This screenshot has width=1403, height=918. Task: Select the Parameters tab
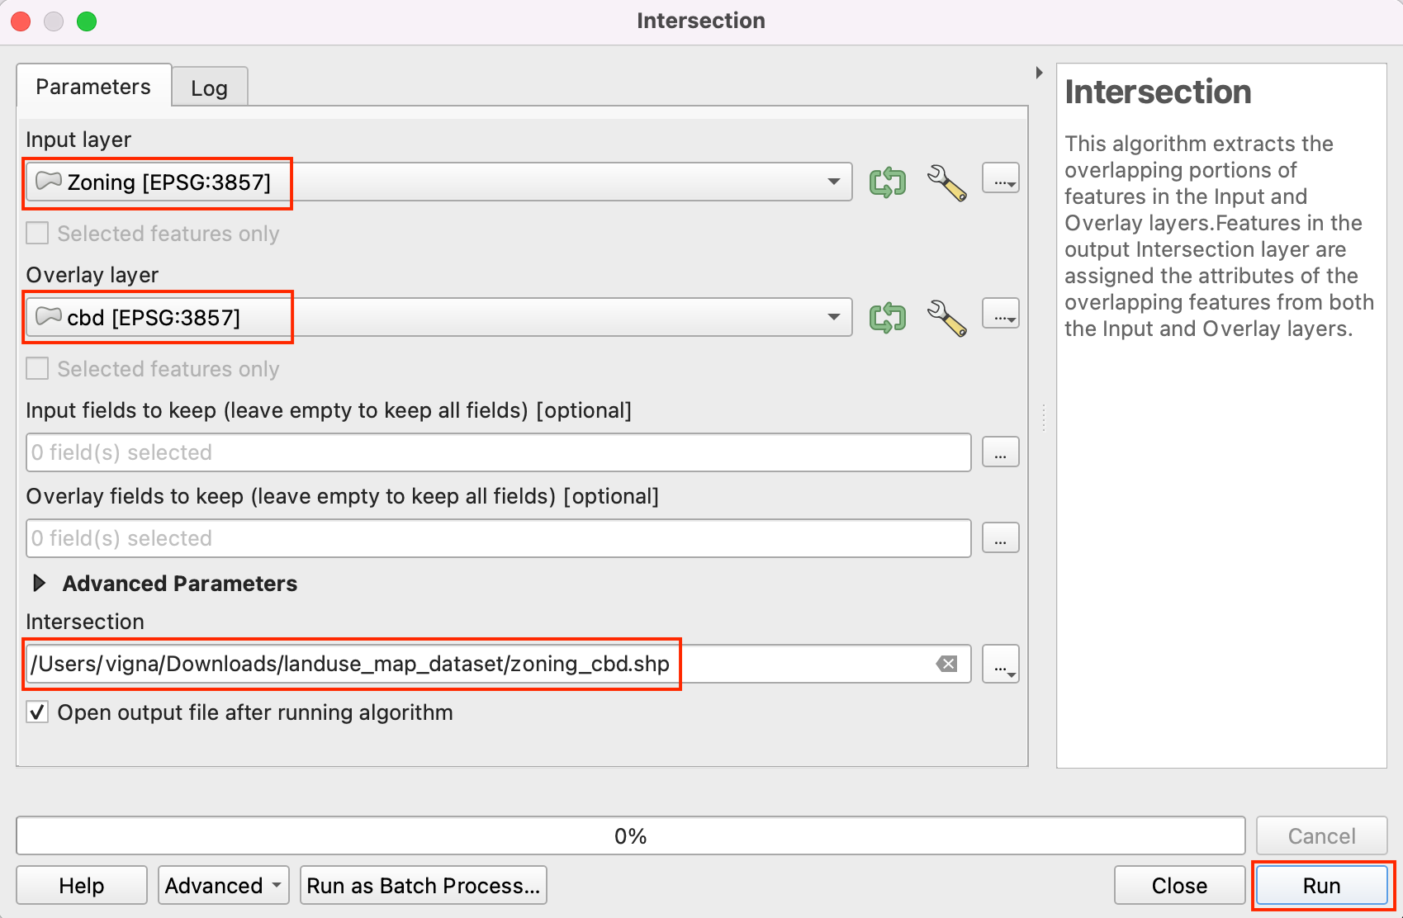click(93, 87)
